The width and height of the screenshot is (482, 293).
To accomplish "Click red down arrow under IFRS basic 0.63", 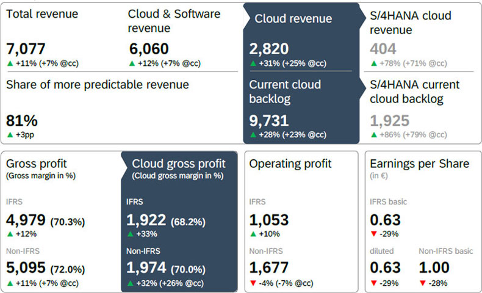I will pos(374,234).
